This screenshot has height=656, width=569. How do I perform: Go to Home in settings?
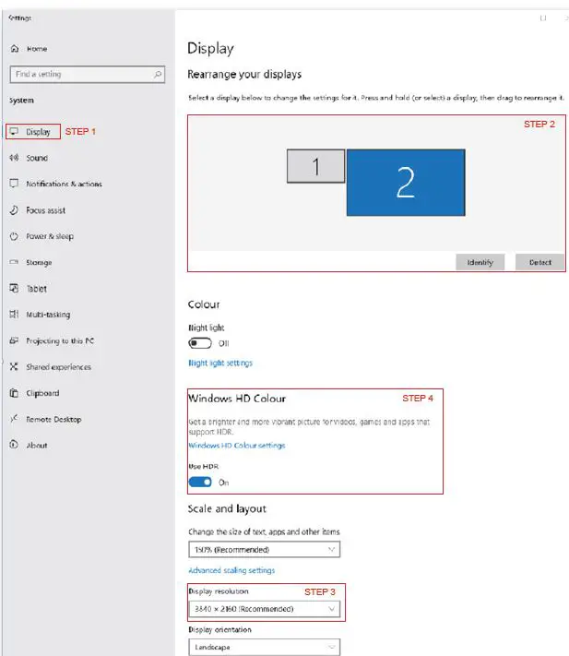[37, 49]
